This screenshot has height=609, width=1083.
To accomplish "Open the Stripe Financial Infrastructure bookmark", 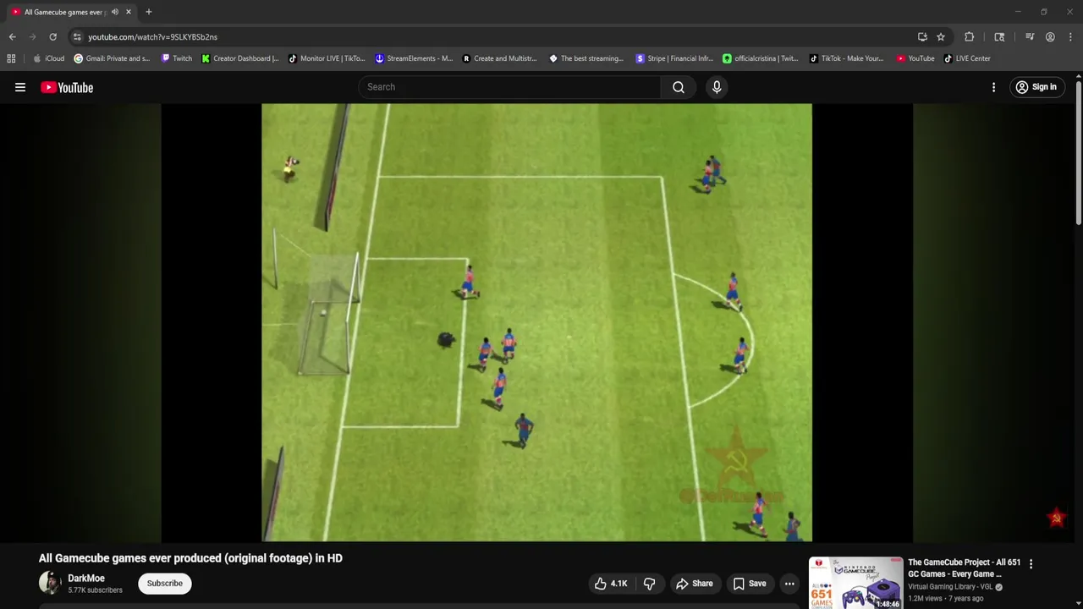I will tap(674, 58).
